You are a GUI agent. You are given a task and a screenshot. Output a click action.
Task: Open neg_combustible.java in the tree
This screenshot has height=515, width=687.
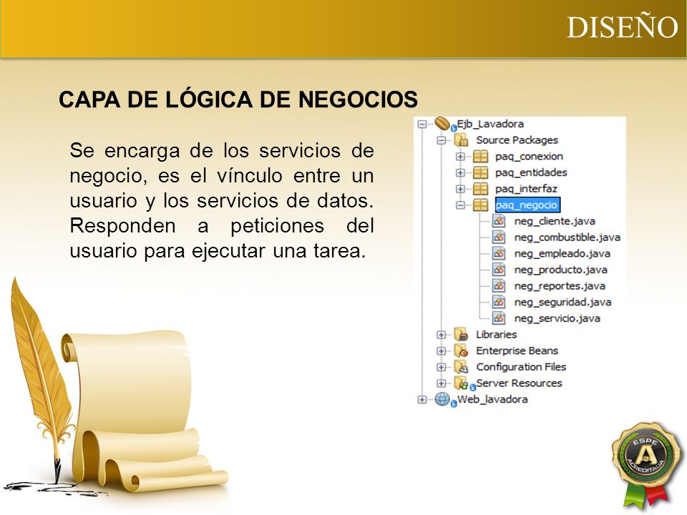coord(567,237)
